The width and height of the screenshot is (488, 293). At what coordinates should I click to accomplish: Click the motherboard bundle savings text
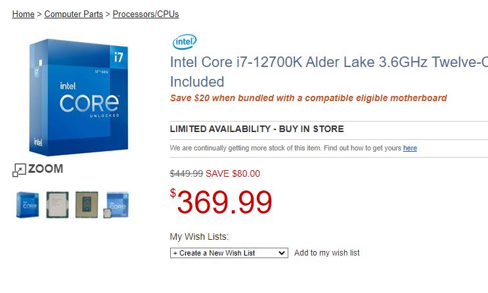(x=308, y=99)
